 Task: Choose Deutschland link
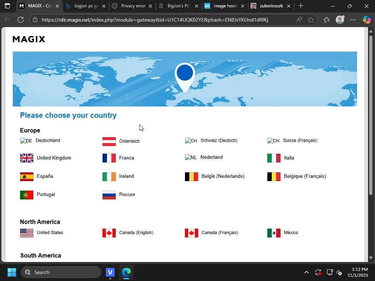click(48, 140)
